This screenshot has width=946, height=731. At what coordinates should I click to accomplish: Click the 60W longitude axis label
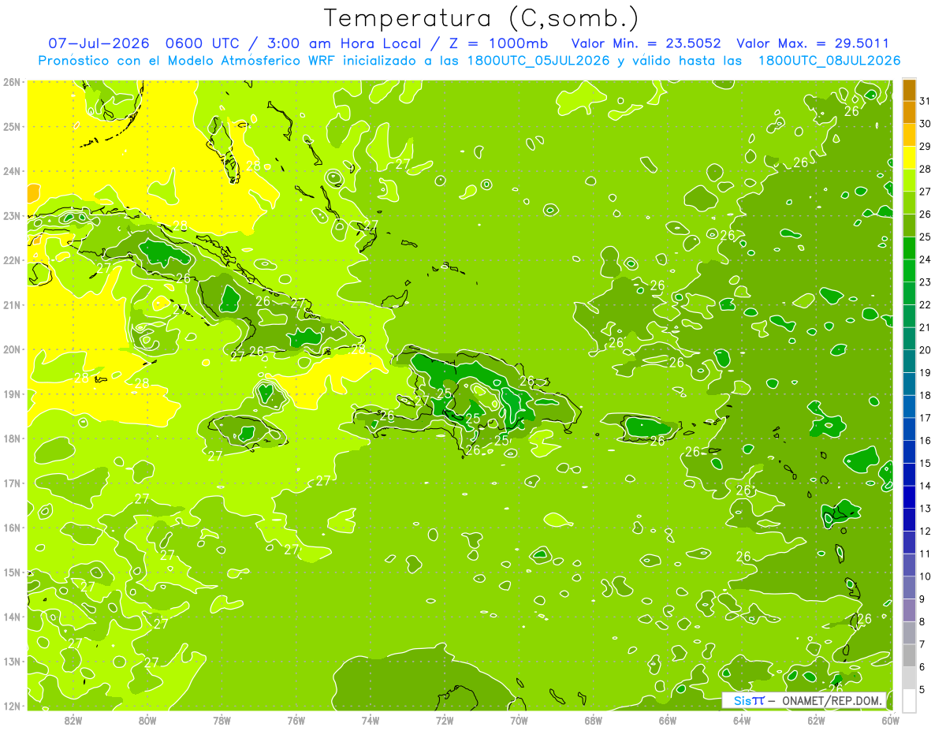coord(889,719)
